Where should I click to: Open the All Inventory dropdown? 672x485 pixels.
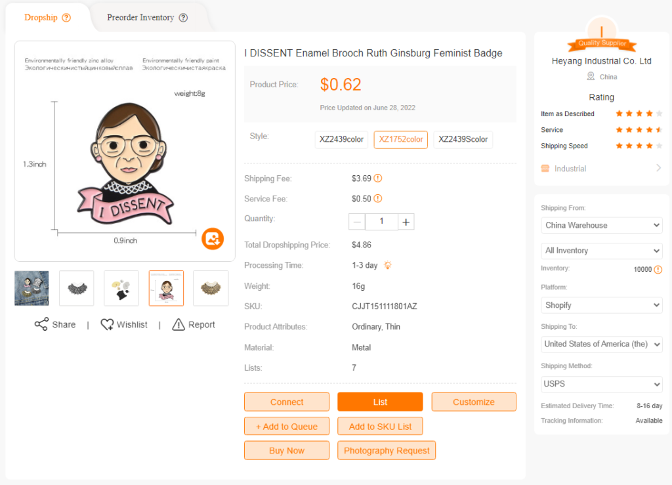602,251
